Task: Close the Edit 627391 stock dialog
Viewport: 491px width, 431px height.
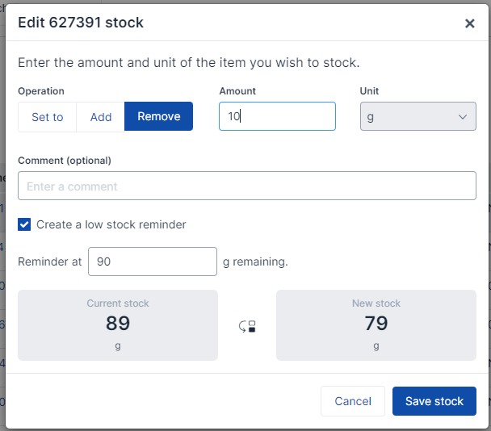Action: pyautogui.click(x=469, y=23)
